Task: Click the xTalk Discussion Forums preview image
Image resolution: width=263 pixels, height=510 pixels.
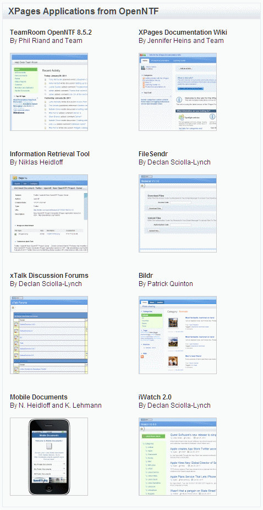Action: [49, 335]
